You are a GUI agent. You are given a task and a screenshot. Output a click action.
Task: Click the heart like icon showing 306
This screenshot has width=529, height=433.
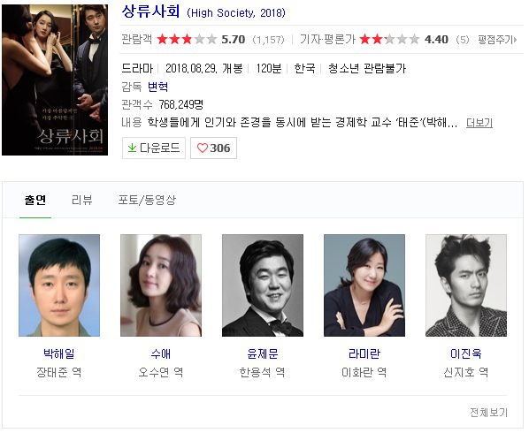click(203, 148)
